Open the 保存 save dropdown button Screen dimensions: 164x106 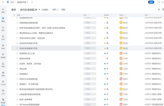[x=55, y=10]
